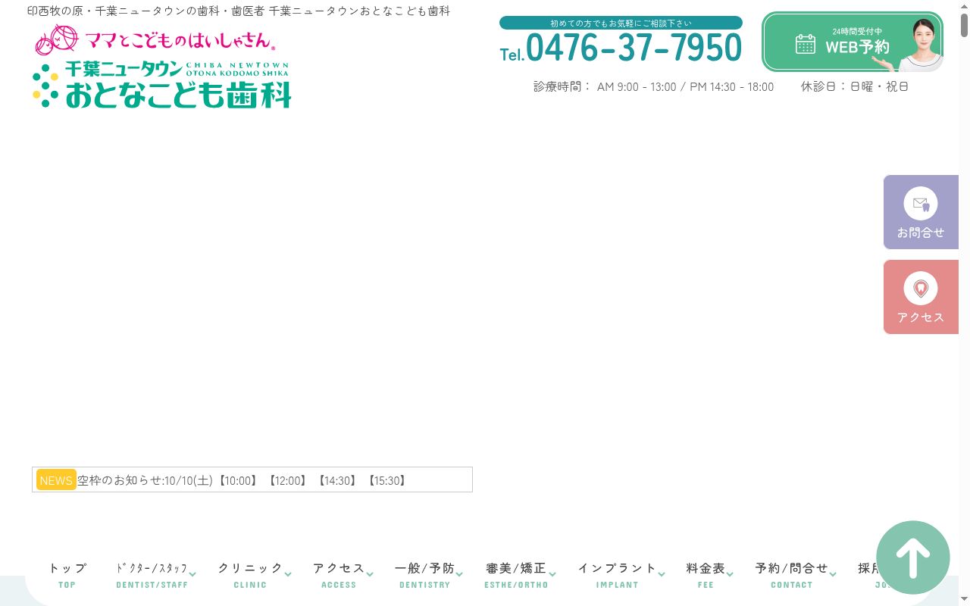Click the yellow NEWS badge
The image size is (970, 606).
tap(56, 480)
